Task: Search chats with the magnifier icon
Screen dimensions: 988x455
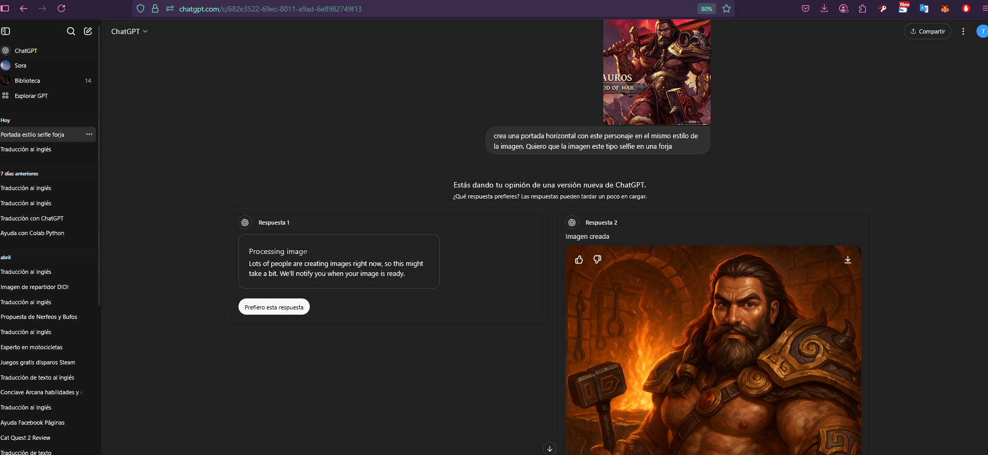Action: (x=71, y=31)
